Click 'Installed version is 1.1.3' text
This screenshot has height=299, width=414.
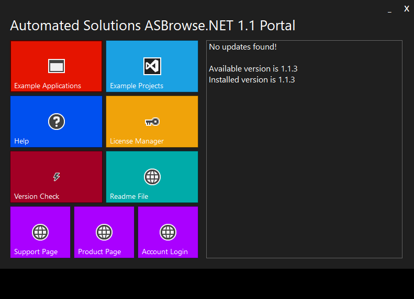[252, 80]
